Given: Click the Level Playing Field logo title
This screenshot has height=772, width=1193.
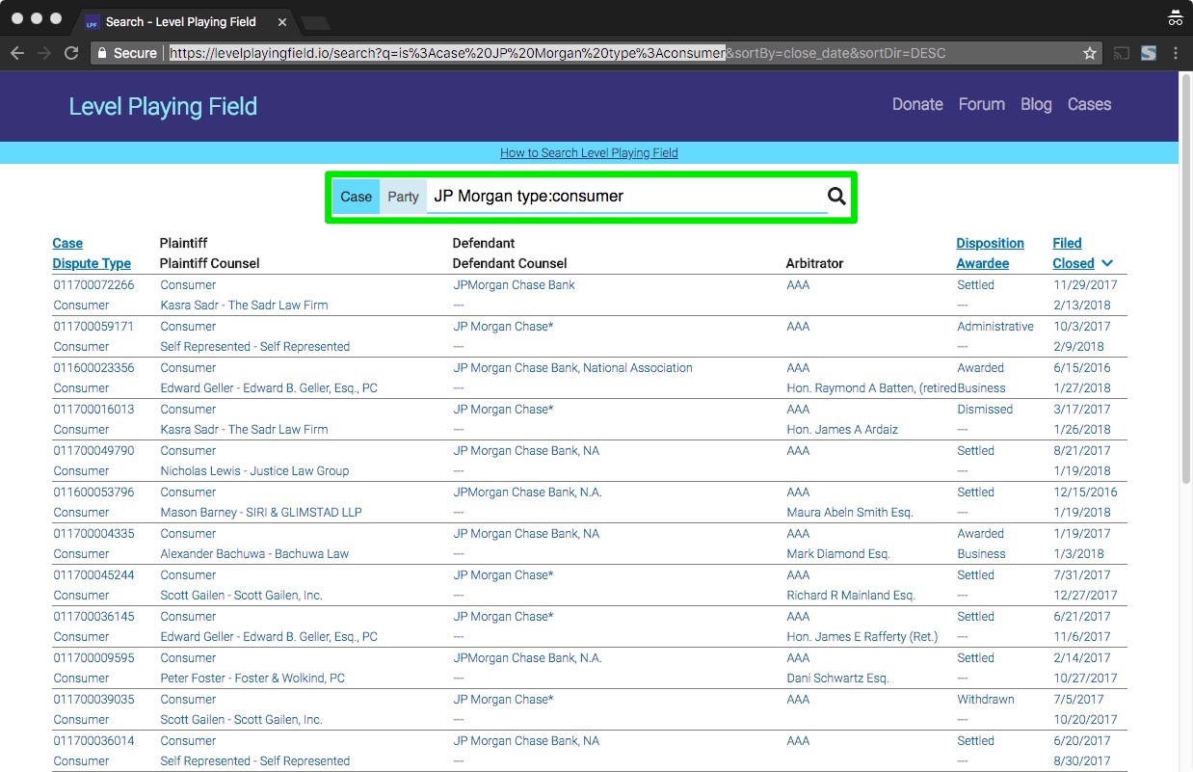Looking at the screenshot, I should [163, 106].
